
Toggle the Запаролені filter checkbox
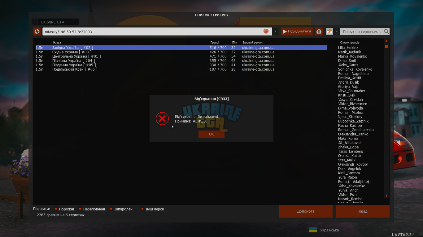(x=111, y=209)
